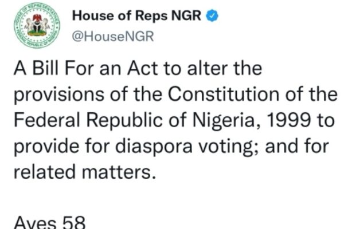
Task: Visit the @HouseNGR handle
Action: click(113, 37)
